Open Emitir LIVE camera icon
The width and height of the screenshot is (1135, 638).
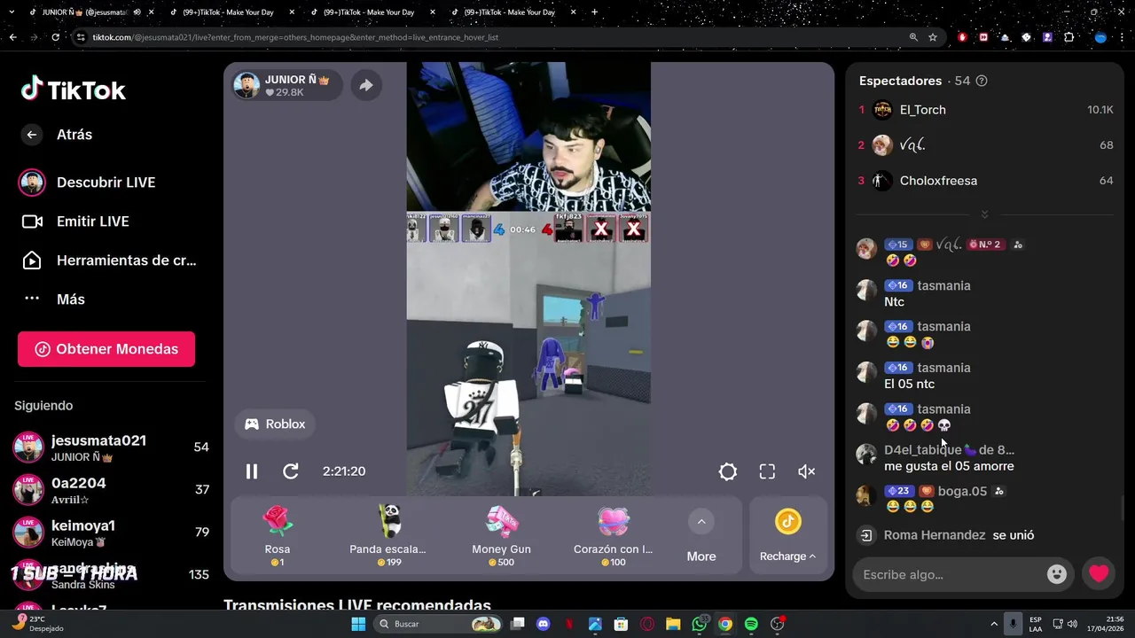(32, 222)
